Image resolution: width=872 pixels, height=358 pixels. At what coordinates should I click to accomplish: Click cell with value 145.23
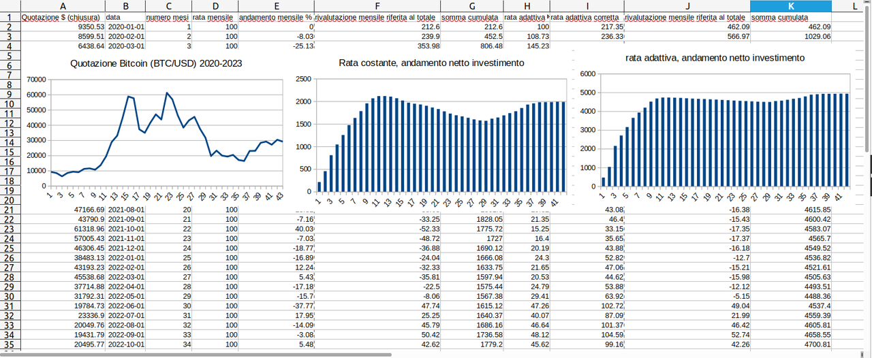527,46
